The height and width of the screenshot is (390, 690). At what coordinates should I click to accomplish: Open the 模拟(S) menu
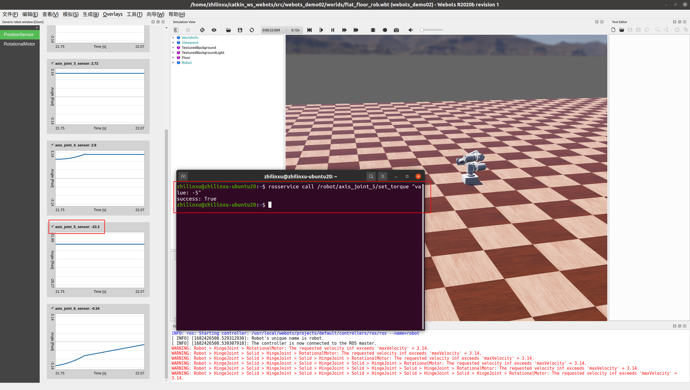(70, 14)
